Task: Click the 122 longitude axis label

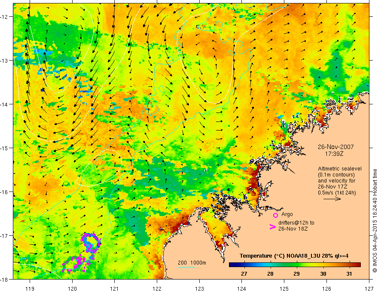Action: click(157, 289)
